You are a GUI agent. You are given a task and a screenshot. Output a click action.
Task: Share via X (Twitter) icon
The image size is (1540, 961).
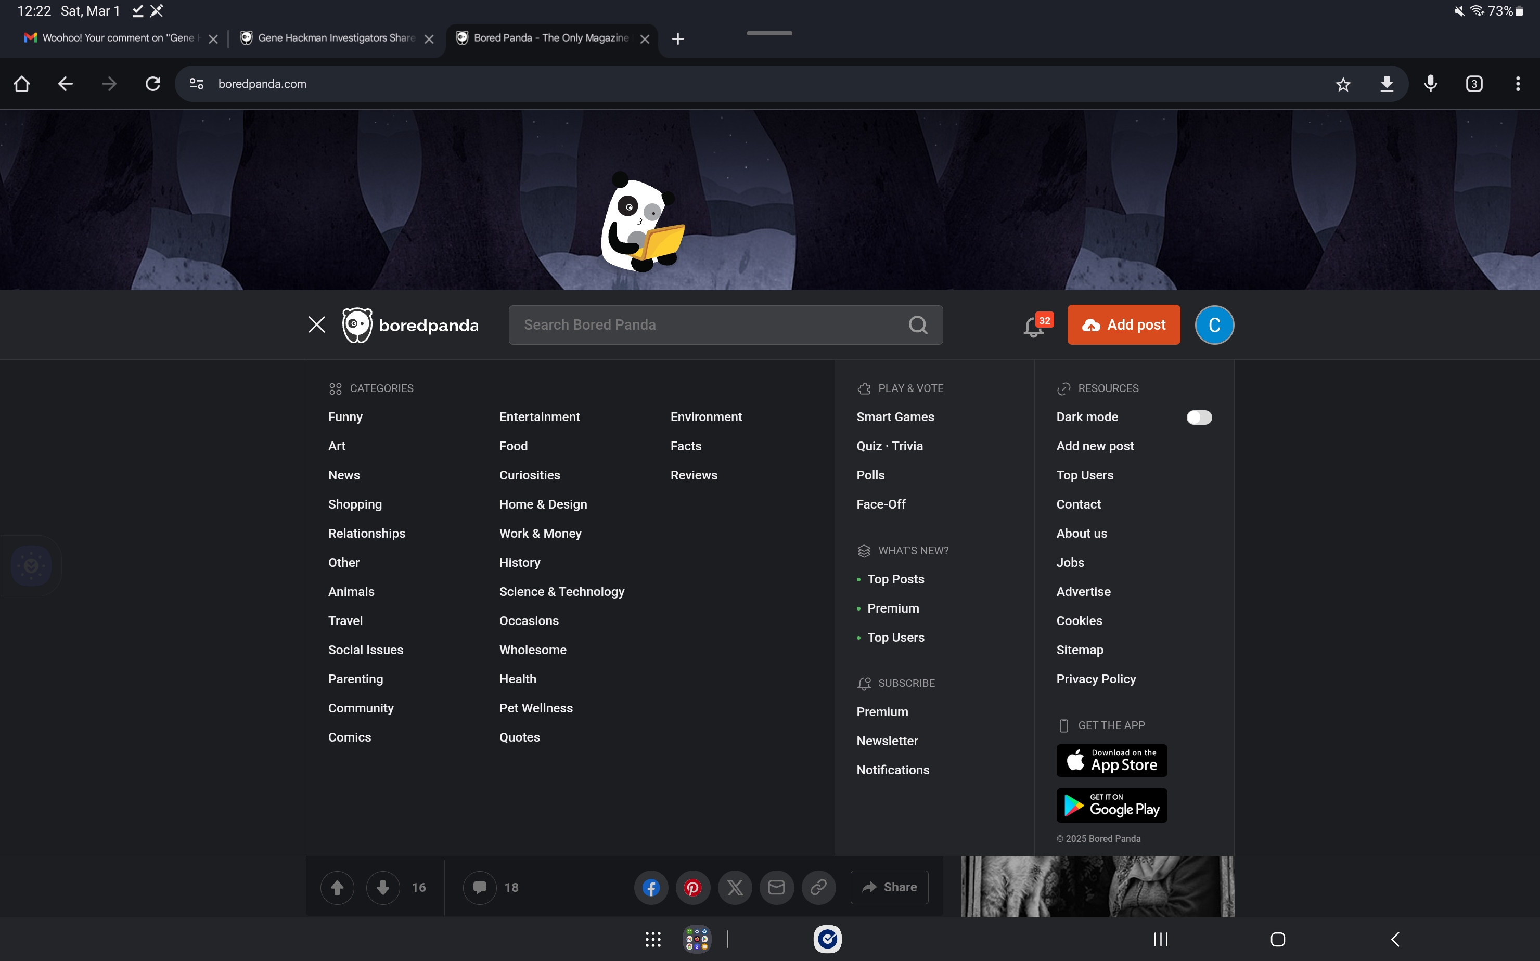[x=735, y=887]
